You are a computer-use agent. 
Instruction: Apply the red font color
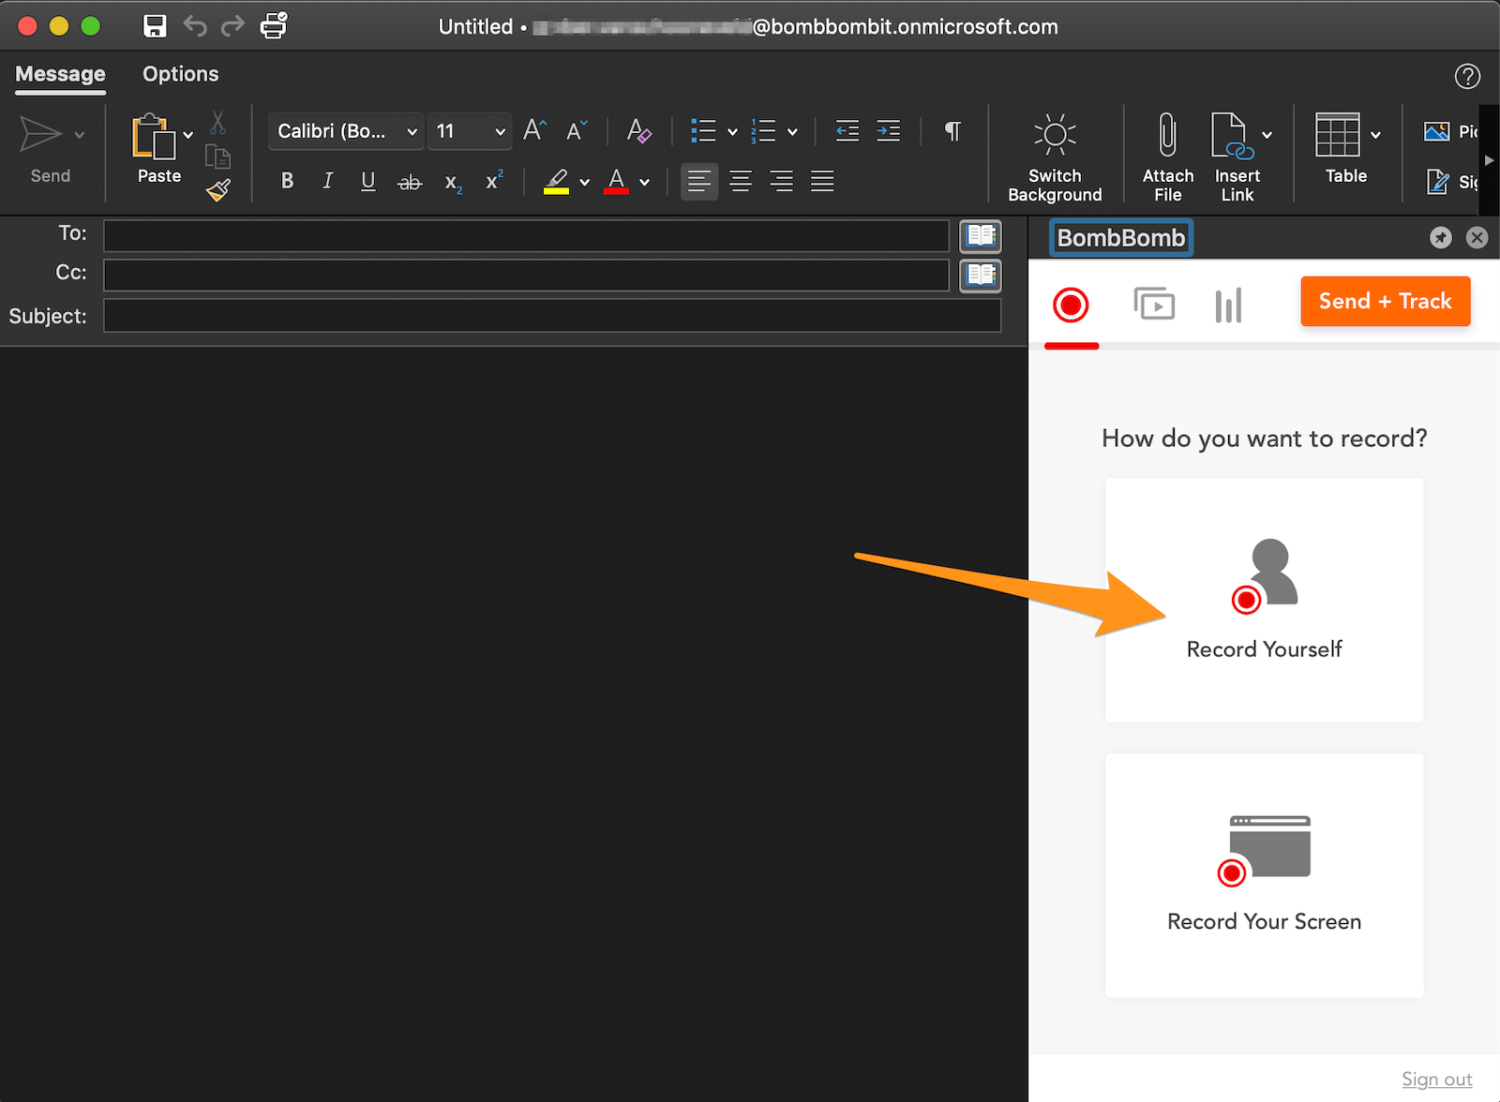pos(616,181)
